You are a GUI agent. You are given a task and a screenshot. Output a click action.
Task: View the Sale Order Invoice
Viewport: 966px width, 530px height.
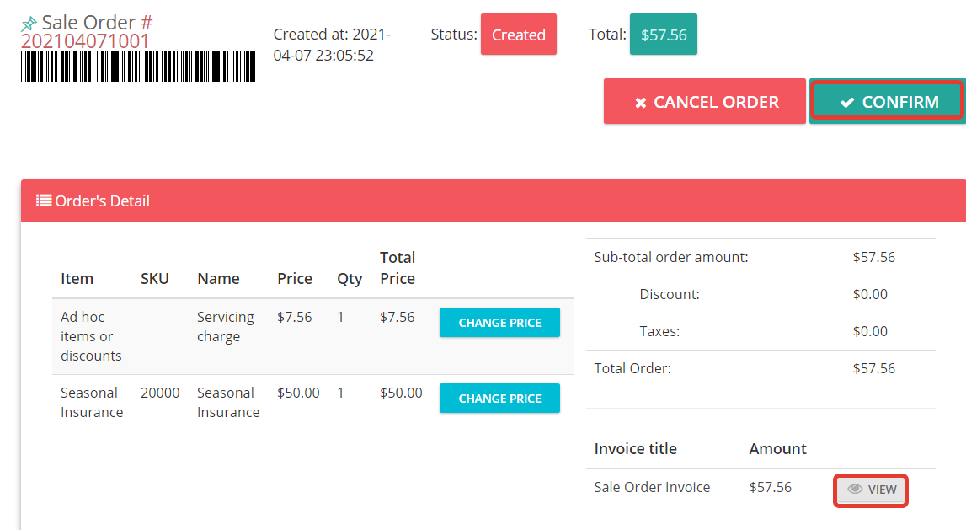pyautogui.click(x=871, y=490)
